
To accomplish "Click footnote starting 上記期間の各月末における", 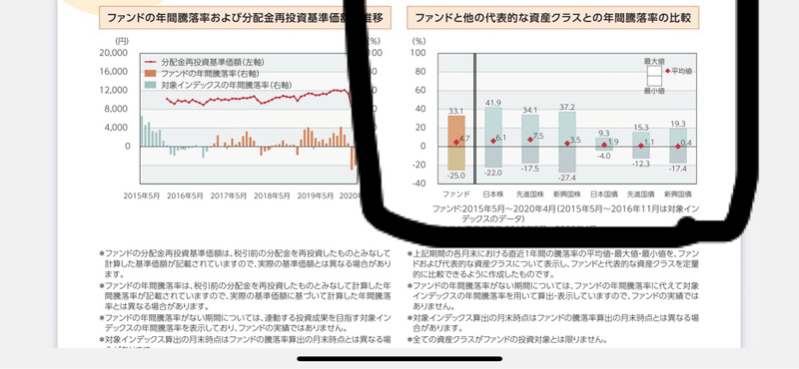I will (x=553, y=262).
